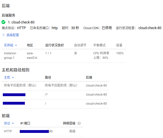Click backend cloud-check-80 in the / row
This screenshot has height=138, width=163.
96,103
